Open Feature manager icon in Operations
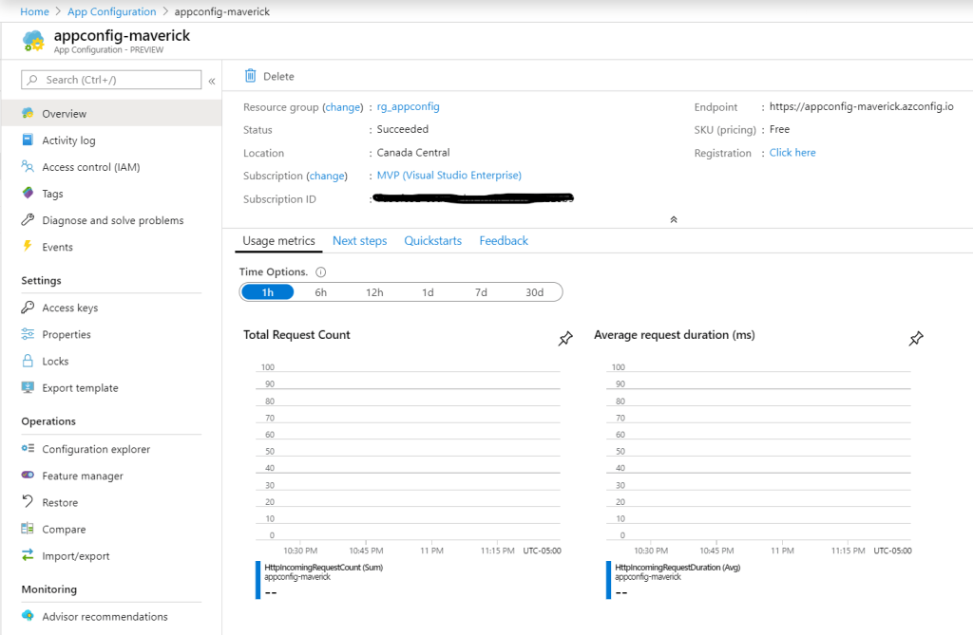This screenshot has width=973, height=635. (x=28, y=476)
